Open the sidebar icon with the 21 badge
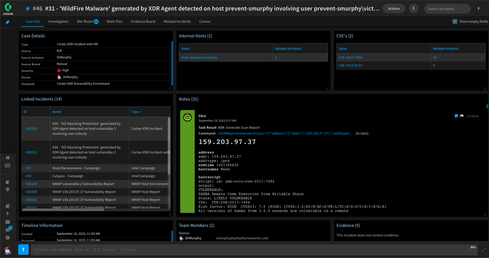The width and height of the screenshot is (489, 258). coord(8,229)
